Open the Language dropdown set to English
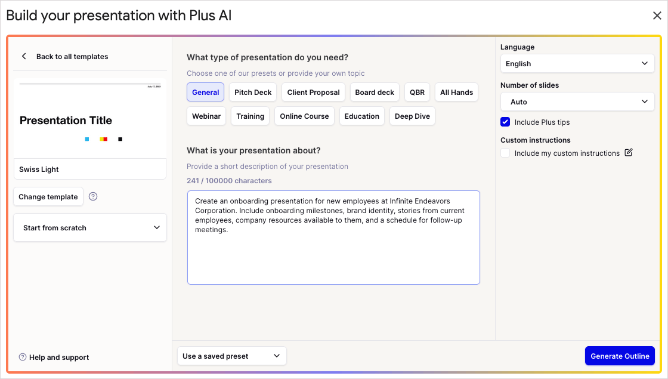 (577, 63)
